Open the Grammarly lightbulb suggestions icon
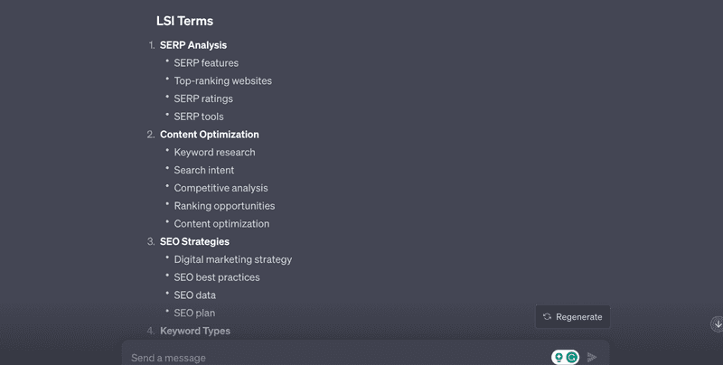The width and height of the screenshot is (723, 365). [x=559, y=357]
